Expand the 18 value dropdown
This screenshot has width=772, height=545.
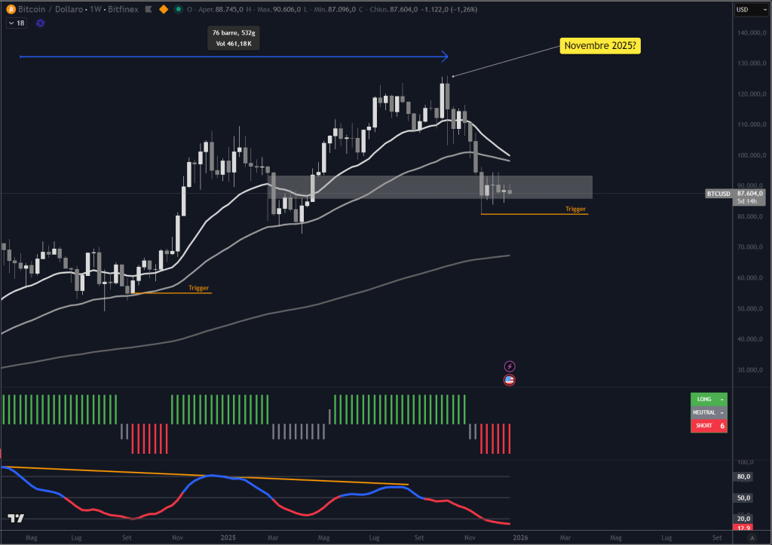pyautogui.click(x=15, y=23)
